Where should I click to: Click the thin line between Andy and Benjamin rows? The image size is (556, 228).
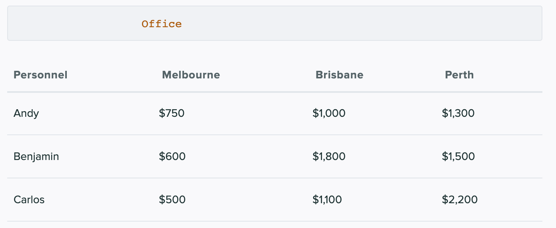tap(274, 135)
